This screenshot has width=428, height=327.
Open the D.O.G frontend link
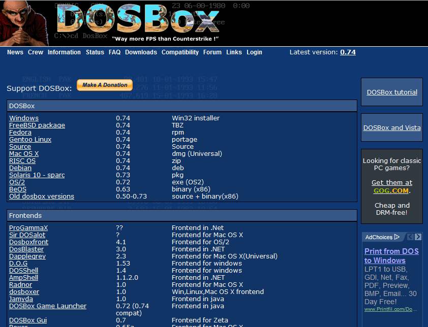pos(18,263)
